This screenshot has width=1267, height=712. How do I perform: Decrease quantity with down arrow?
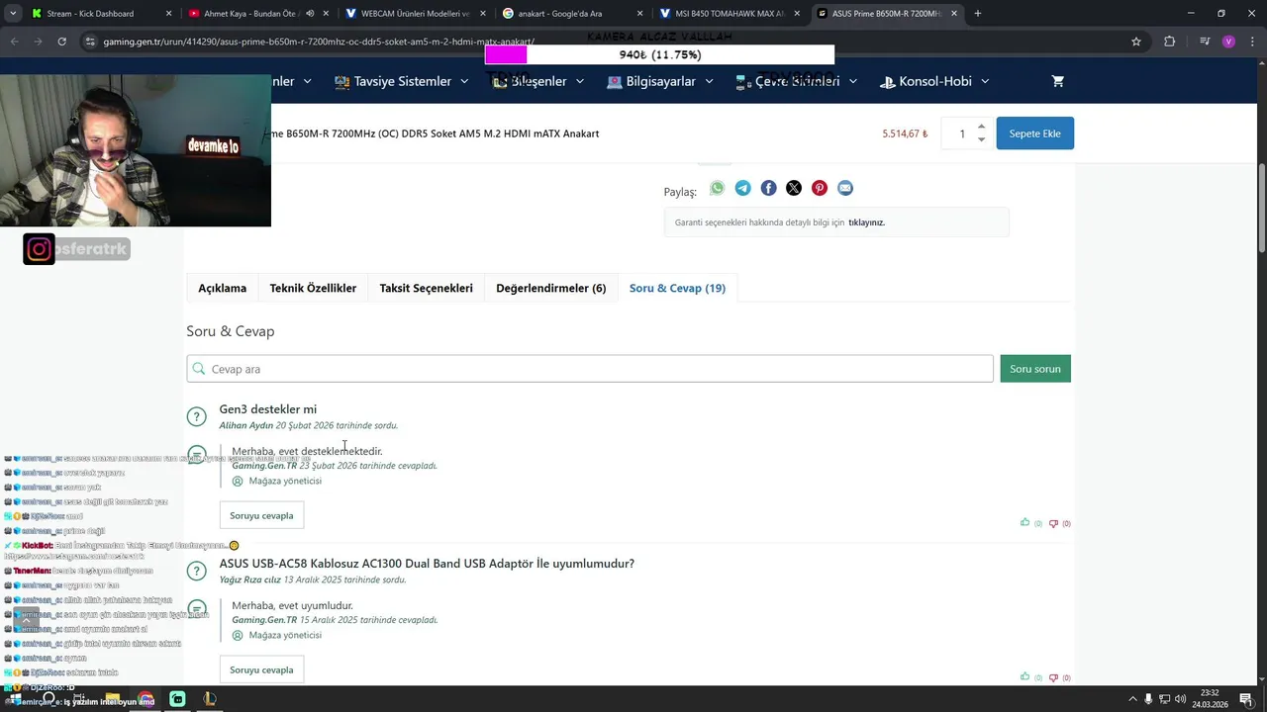(x=981, y=139)
